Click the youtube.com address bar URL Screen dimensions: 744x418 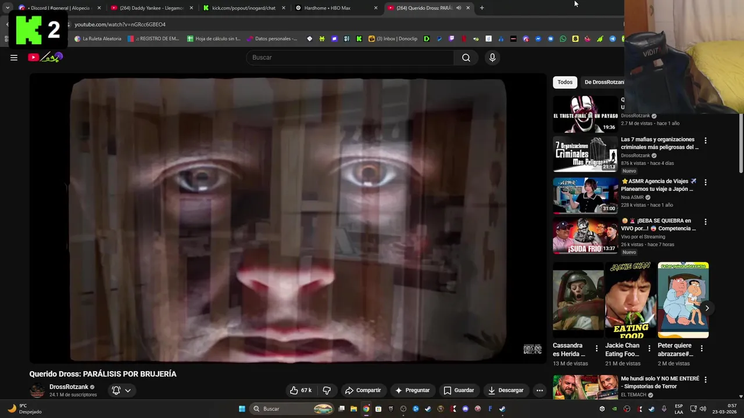pos(120,24)
